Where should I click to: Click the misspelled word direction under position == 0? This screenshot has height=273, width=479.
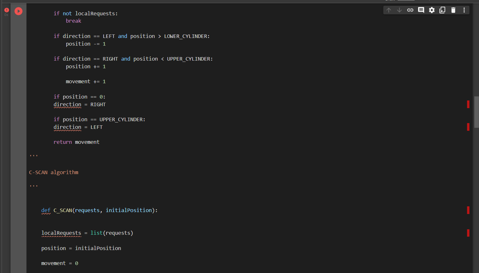click(x=67, y=104)
